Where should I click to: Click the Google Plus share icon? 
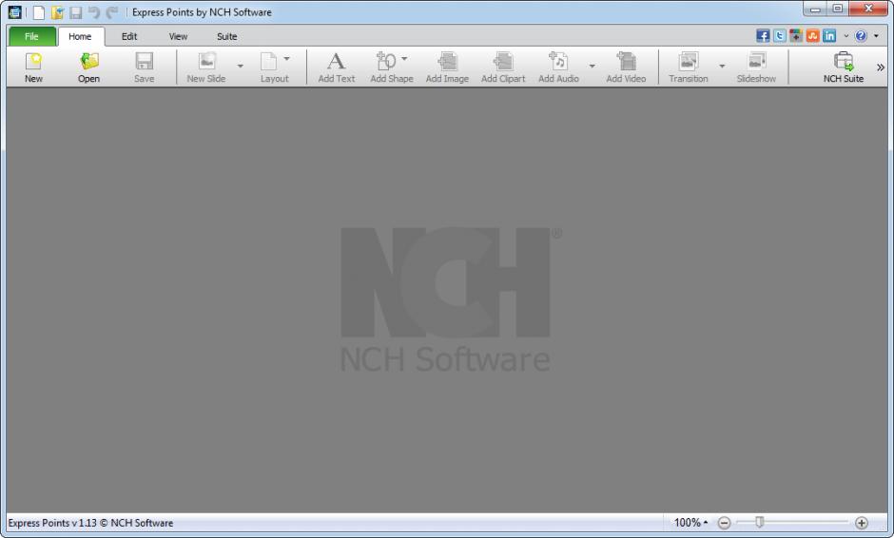click(796, 36)
